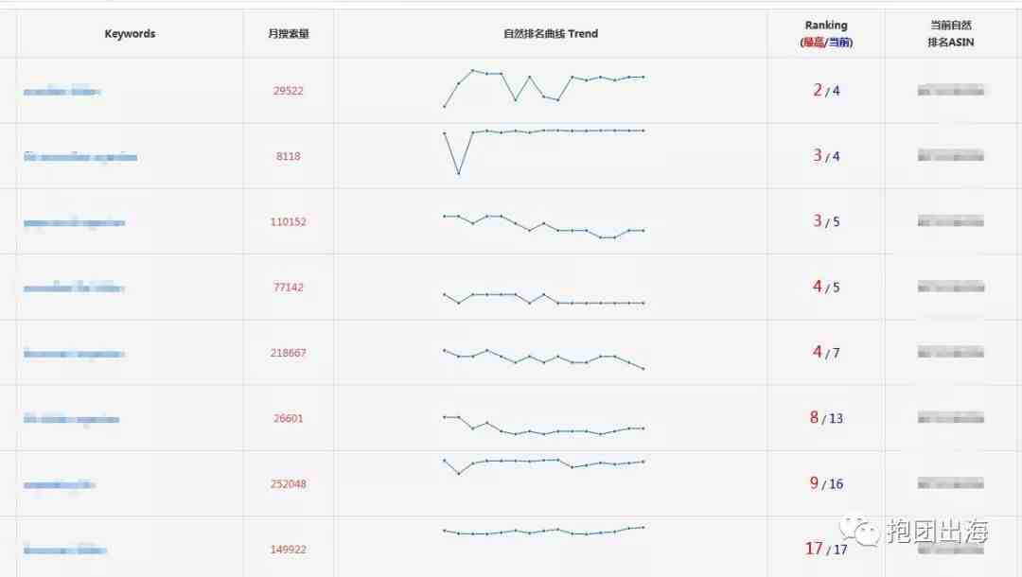Viewport: 1022px width, 577px height.
Task: Click the 17 / 17 ranking value
Action: tap(824, 549)
